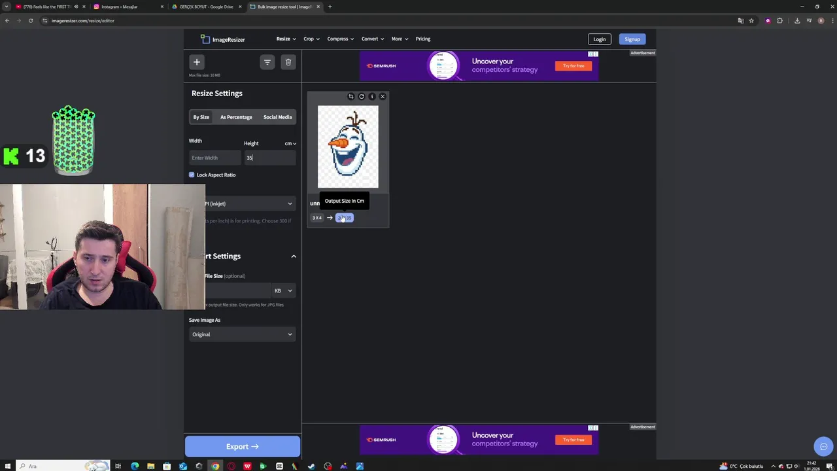Delete all images with trash icon

(x=288, y=62)
